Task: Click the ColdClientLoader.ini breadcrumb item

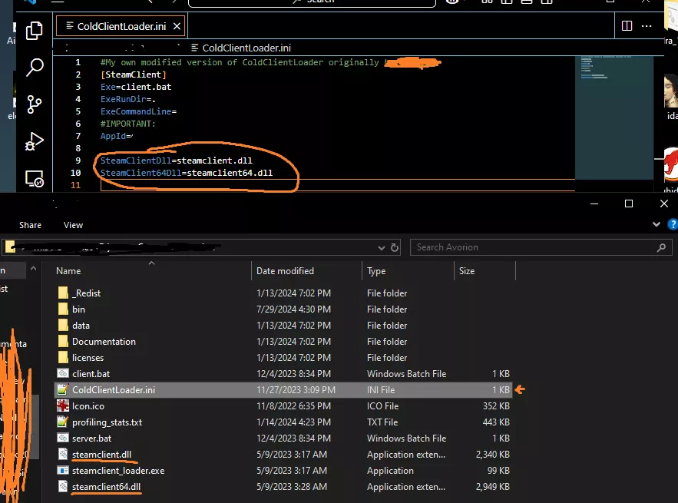Action: [x=241, y=48]
